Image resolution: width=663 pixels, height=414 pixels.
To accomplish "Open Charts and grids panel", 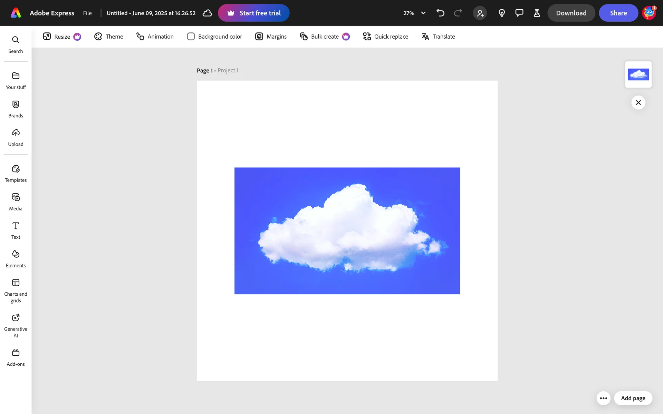I will click(x=16, y=290).
